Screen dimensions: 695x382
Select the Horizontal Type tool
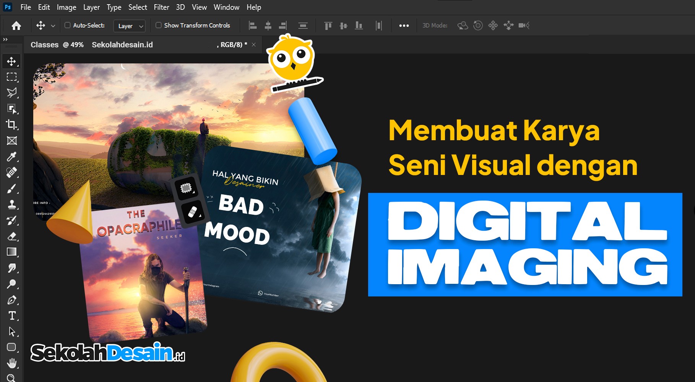11,316
